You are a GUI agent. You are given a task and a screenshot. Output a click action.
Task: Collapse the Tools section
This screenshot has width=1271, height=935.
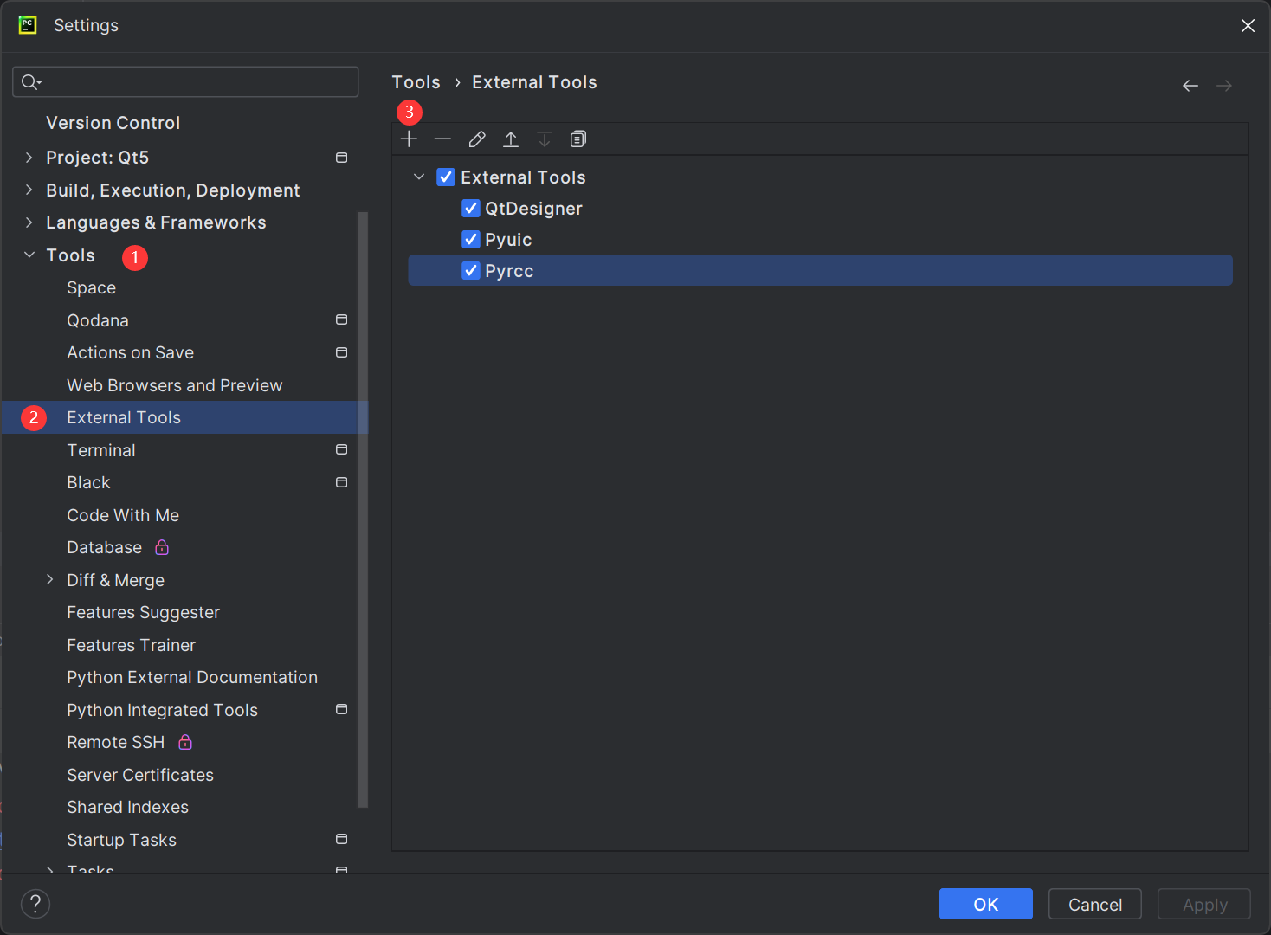(x=29, y=255)
